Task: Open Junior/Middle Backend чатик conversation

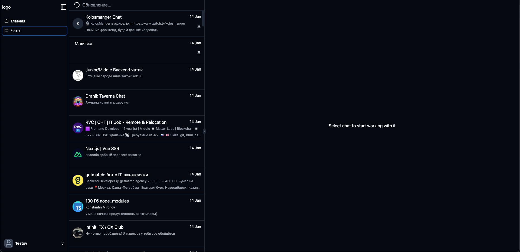Action: [x=137, y=76]
